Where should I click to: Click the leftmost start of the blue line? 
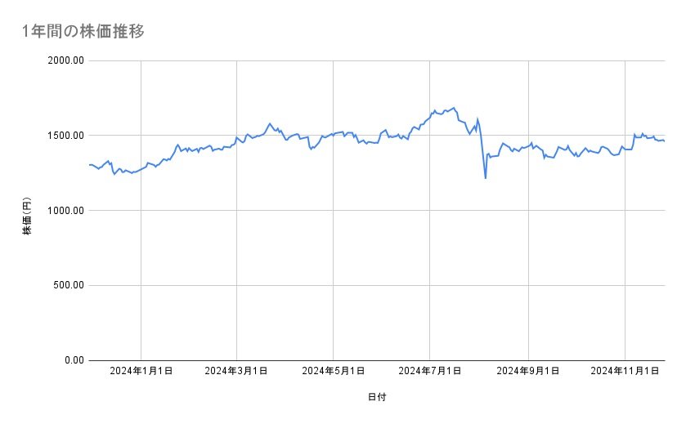(89, 165)
